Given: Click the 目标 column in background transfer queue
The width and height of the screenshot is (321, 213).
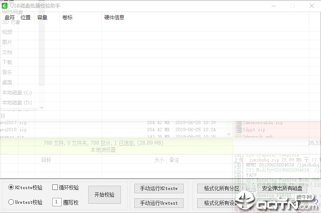Looking at the screenshot, I should click(46, 160).
